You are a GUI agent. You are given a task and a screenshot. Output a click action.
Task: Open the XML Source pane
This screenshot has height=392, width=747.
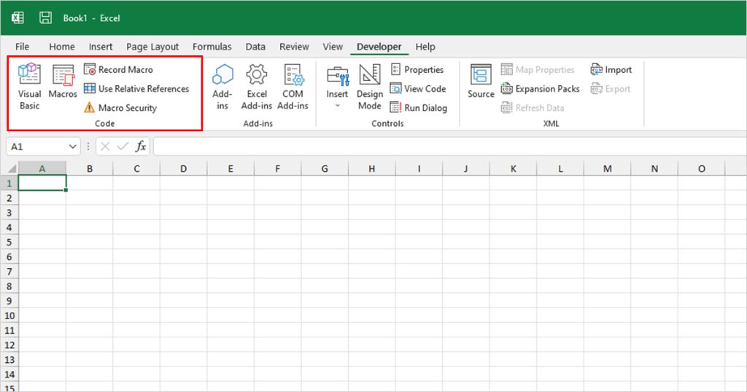481,82
